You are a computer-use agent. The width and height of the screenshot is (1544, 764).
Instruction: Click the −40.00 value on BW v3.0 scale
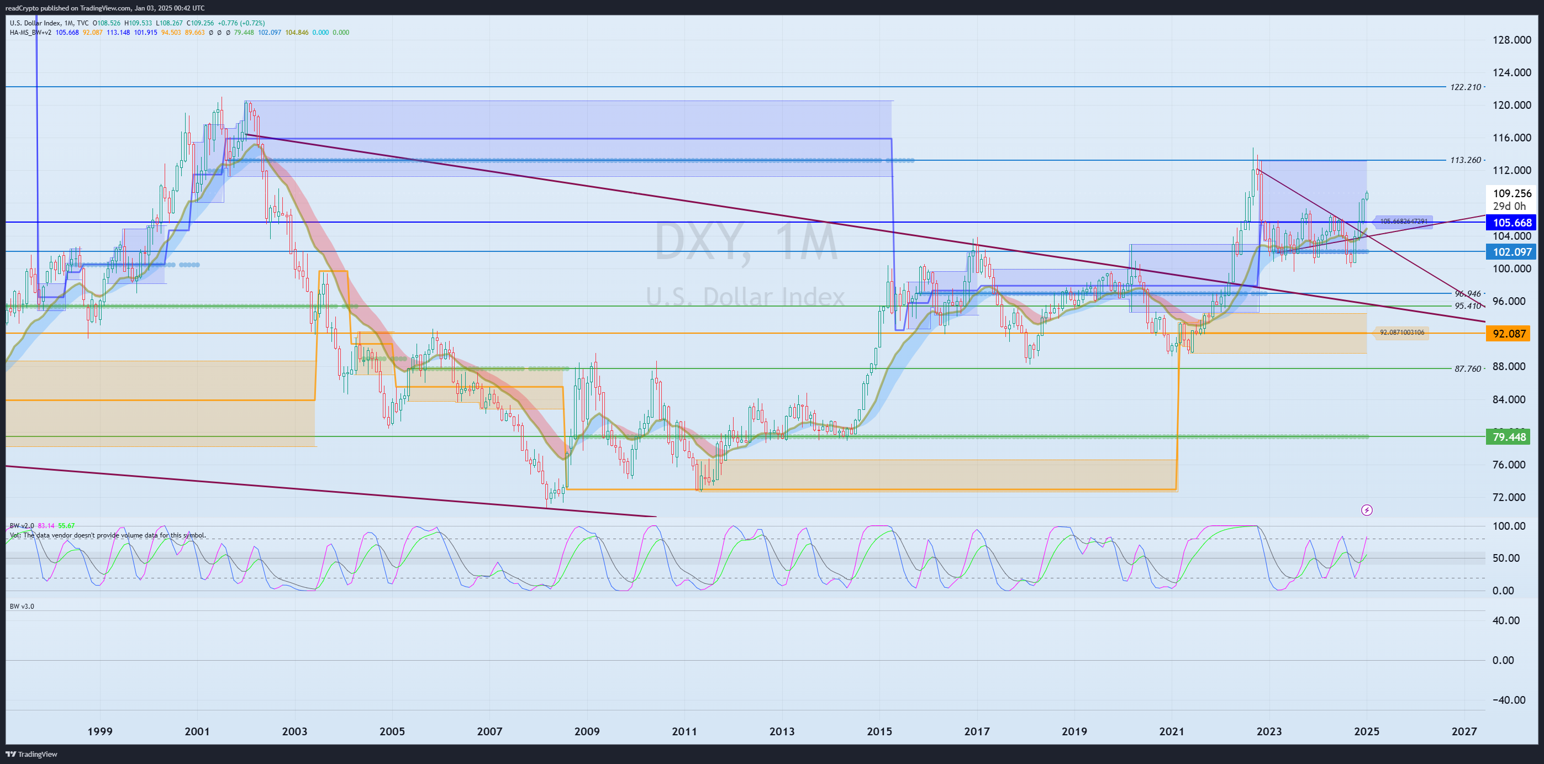[x=1509, y=700]
